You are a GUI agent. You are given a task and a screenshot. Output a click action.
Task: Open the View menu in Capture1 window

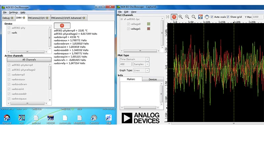[x=134, y=12]
